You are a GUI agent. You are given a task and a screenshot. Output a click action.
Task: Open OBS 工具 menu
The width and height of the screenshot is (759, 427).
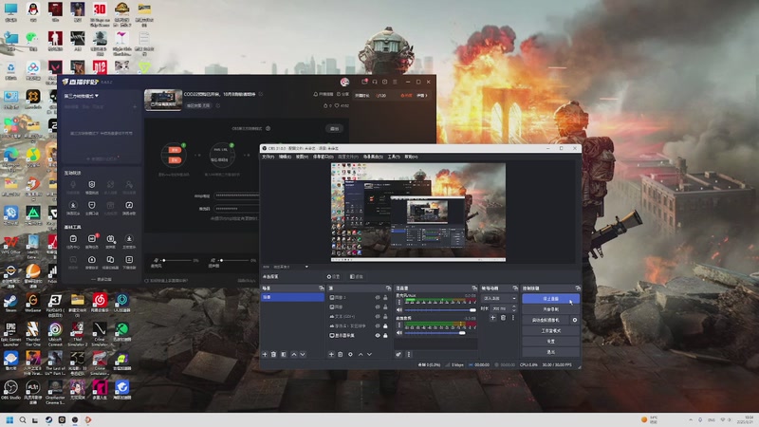click(x=394, y=157)
